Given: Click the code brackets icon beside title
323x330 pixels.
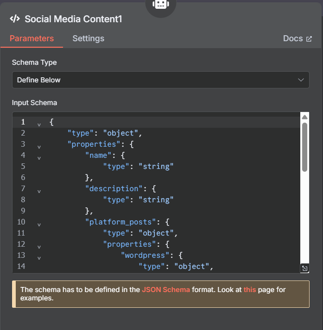Looking at the screenshot, I should pos(15,19).
